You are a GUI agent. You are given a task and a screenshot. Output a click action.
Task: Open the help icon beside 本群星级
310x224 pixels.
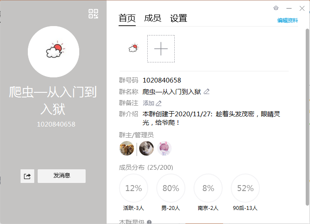click(149, 222)
